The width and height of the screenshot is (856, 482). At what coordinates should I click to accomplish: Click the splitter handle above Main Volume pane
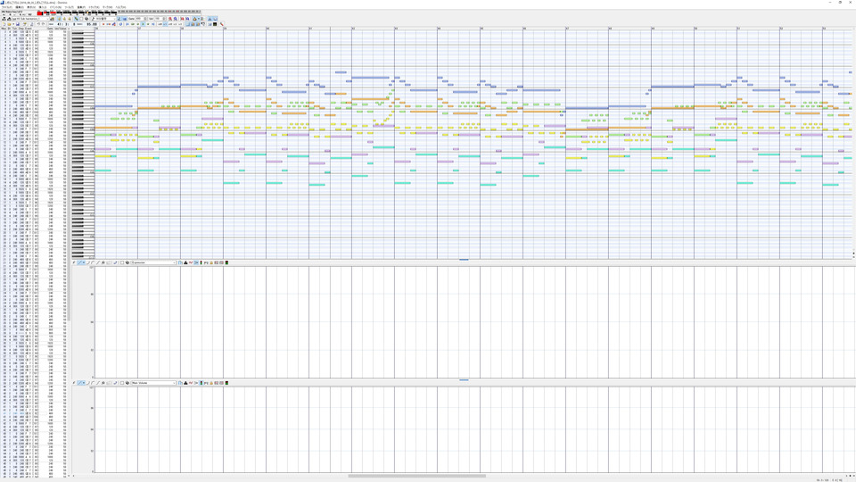(x=464, y=380)
